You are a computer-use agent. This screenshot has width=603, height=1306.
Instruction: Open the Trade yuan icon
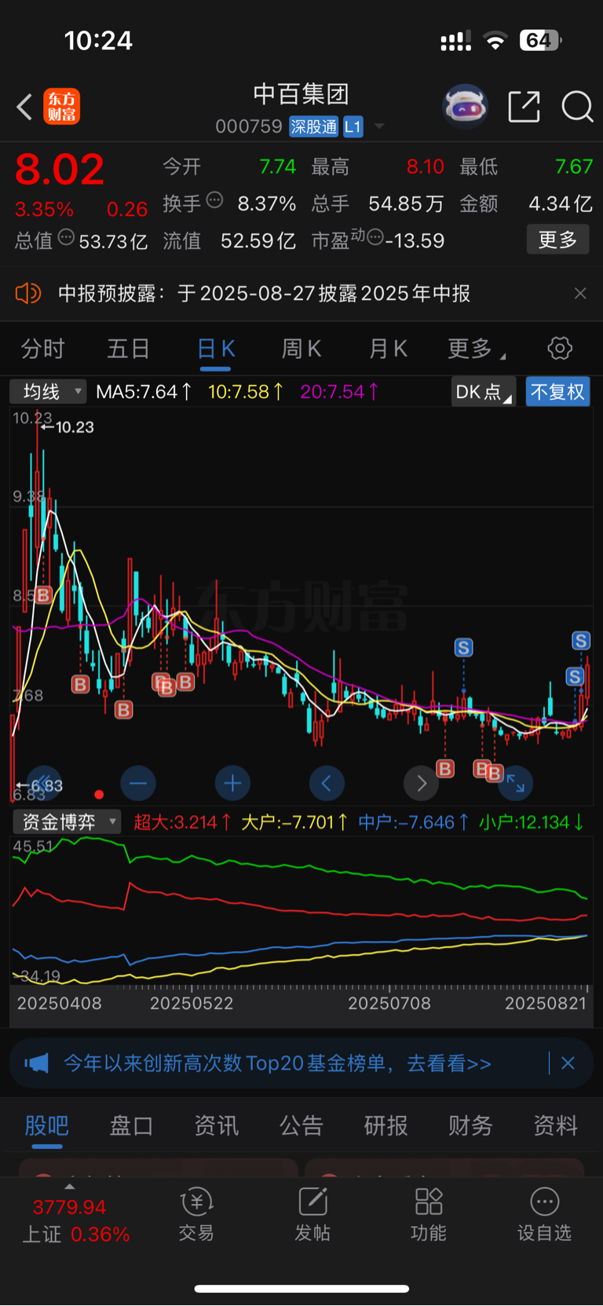pyautogui.click(x=196, y=1202)
